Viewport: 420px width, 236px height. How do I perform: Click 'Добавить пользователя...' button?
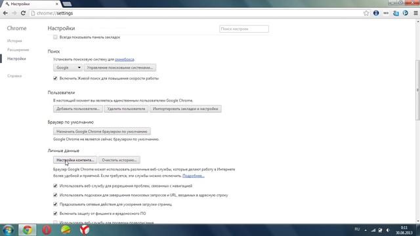[78, 109]
